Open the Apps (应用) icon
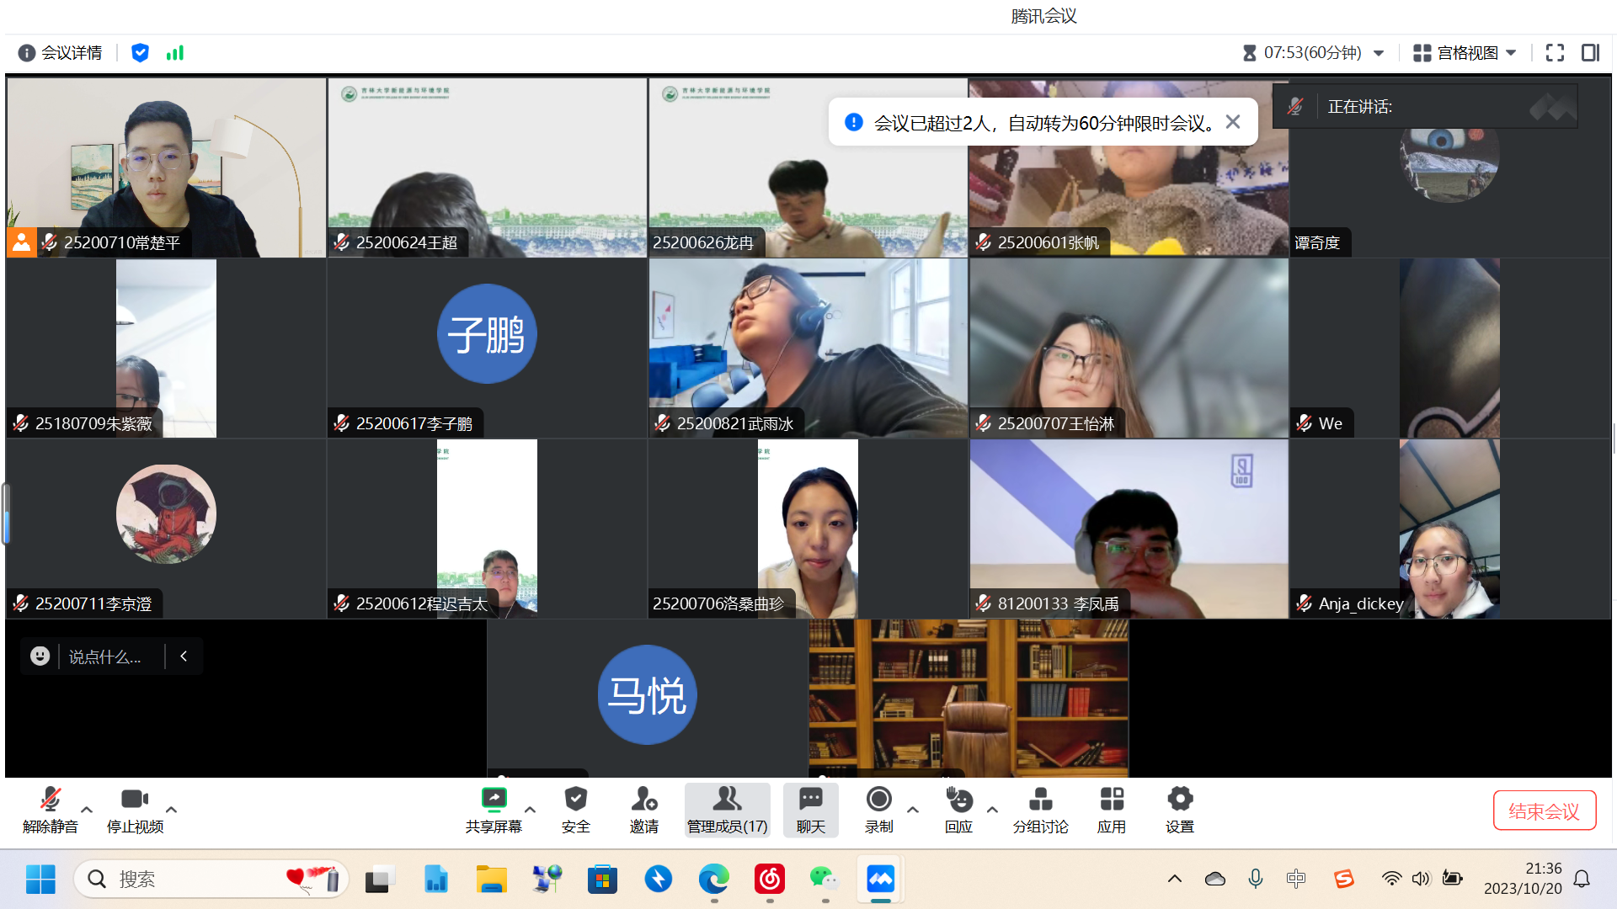This screenshot has width=1617, height=909. [x=1112, y=800]
